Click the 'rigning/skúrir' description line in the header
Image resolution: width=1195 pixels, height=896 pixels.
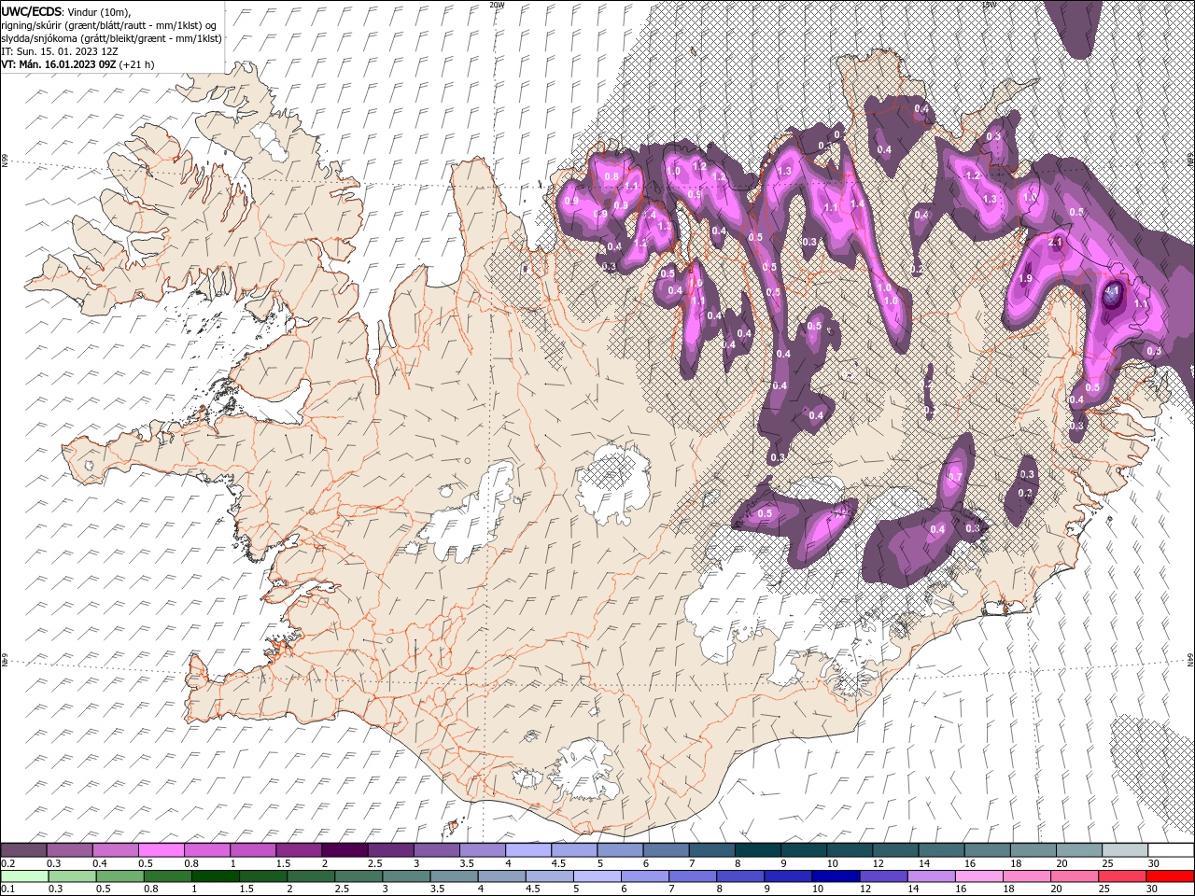(110, 25)
